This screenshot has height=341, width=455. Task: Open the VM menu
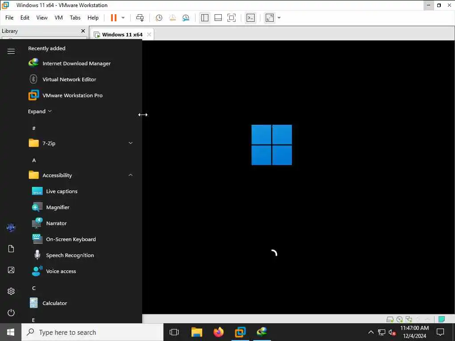[x=59, y=18]
